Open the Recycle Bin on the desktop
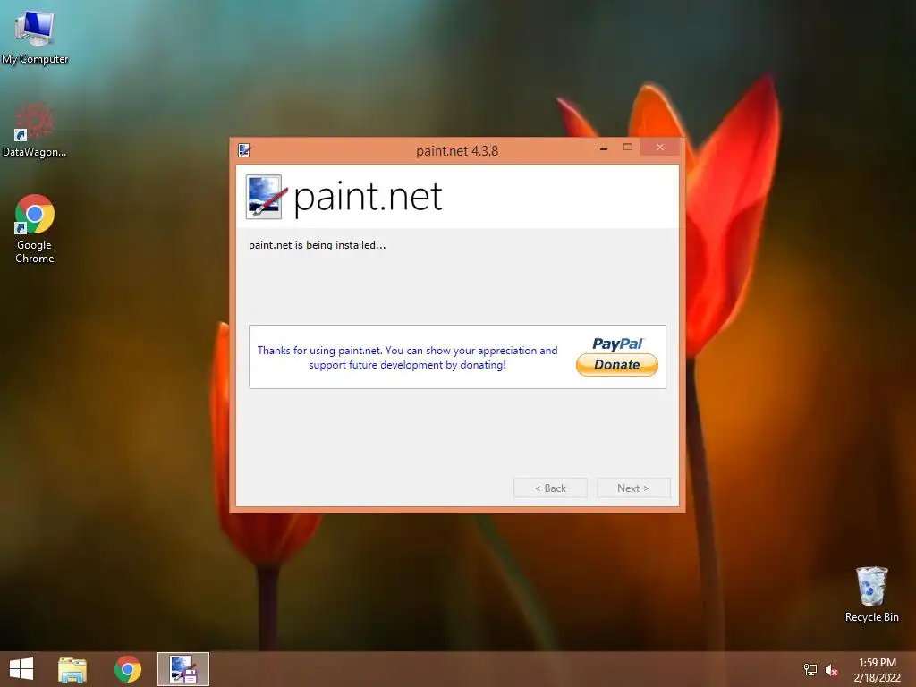The width and height of the screenshot is (916, 687). (871, 594)
